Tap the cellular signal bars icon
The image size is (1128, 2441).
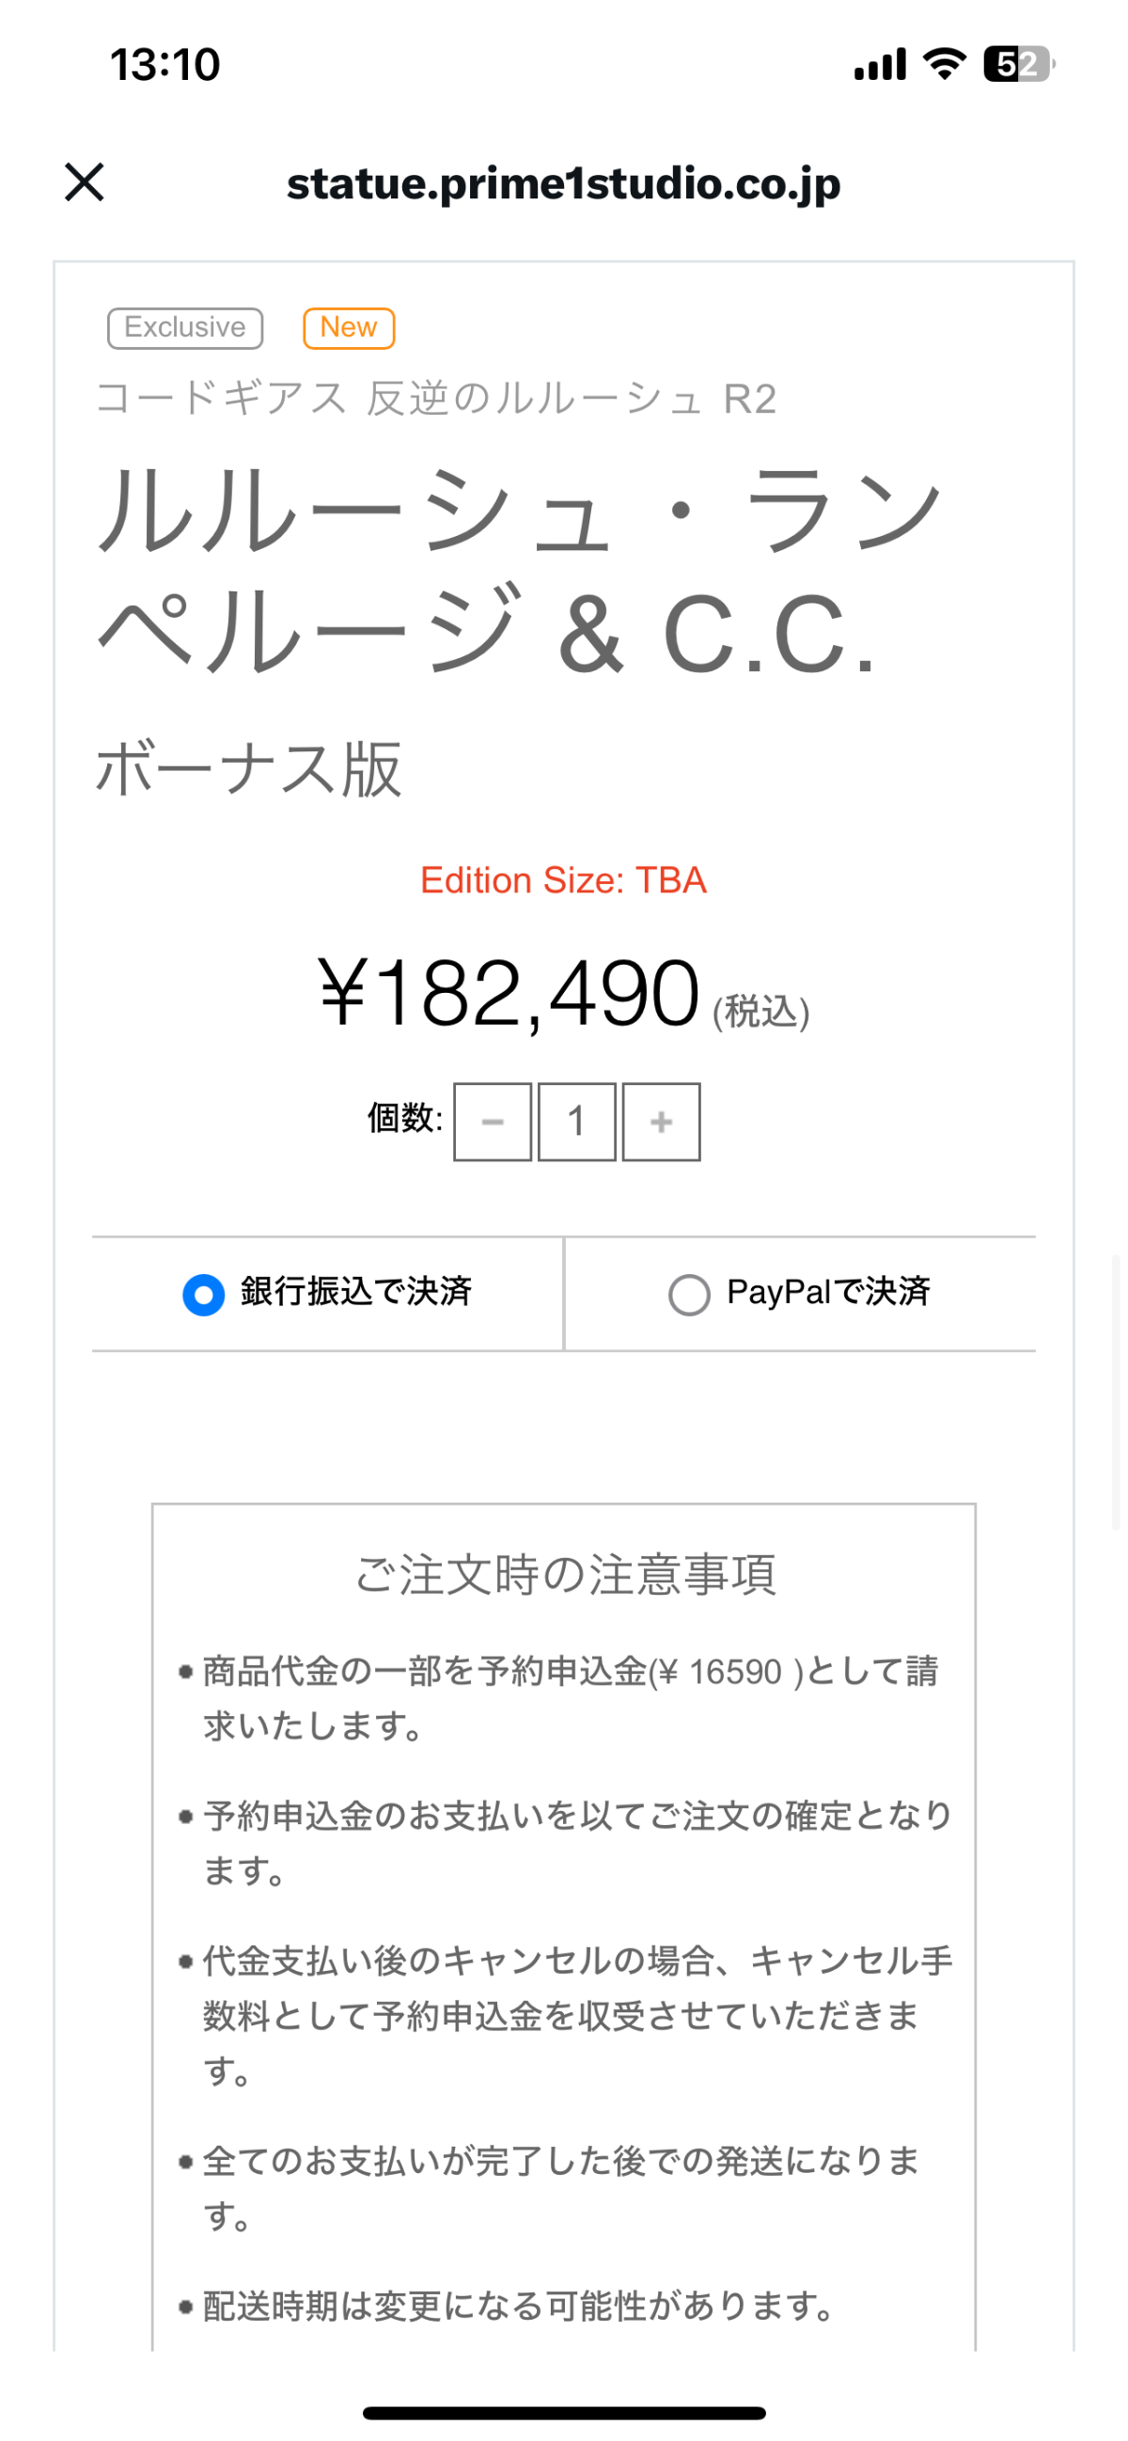point(880,64)
